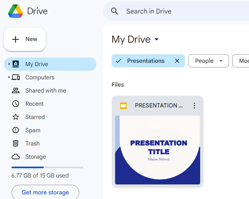The width and height of the screenshot is (249, 199).
Task: Toggle the Presentations filter chip
Action: click(145, 61)
